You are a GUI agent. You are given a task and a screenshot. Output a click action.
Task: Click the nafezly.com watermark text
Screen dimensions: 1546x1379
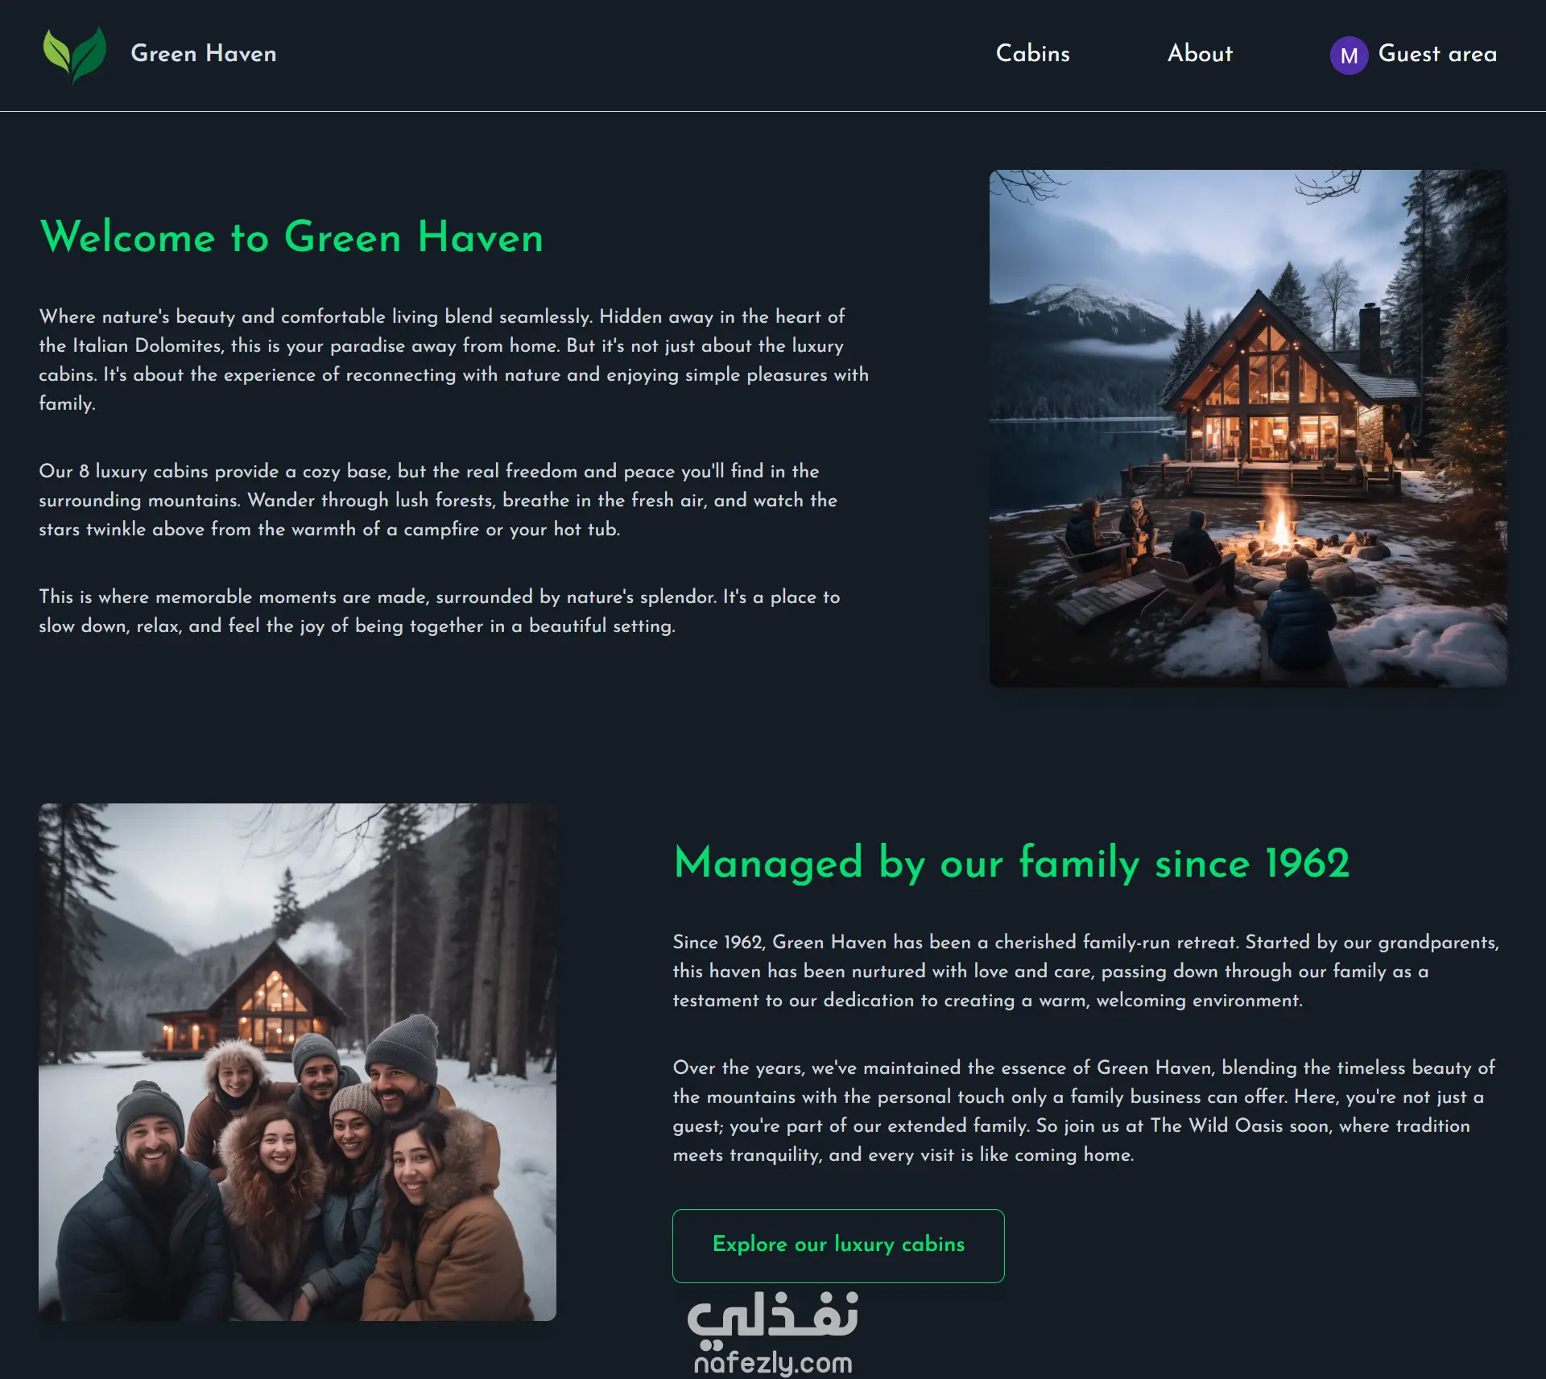pyautogui.click(x=772, y=1362)
